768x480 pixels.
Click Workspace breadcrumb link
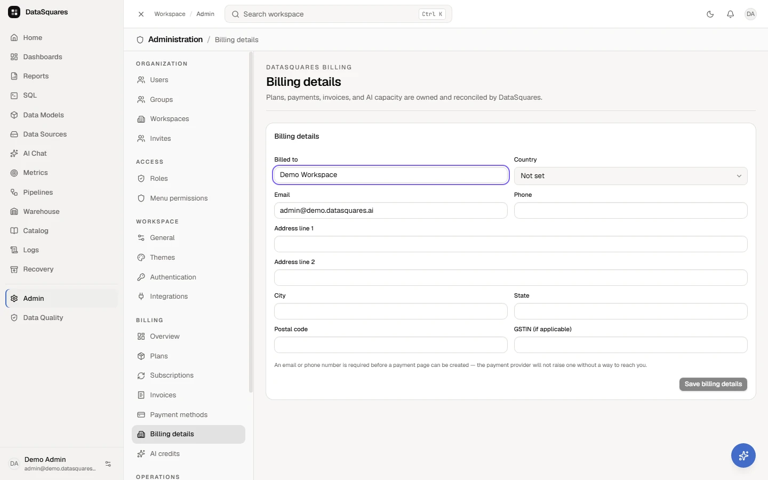(x=170, y=14)
